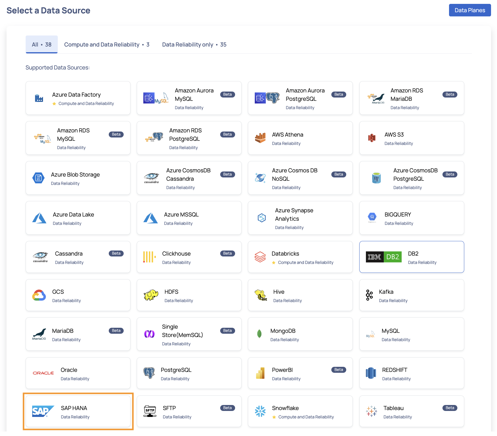This screenshot has height=436, width=497.
Task: Click the SAP logo
Action: pos(43,411)
